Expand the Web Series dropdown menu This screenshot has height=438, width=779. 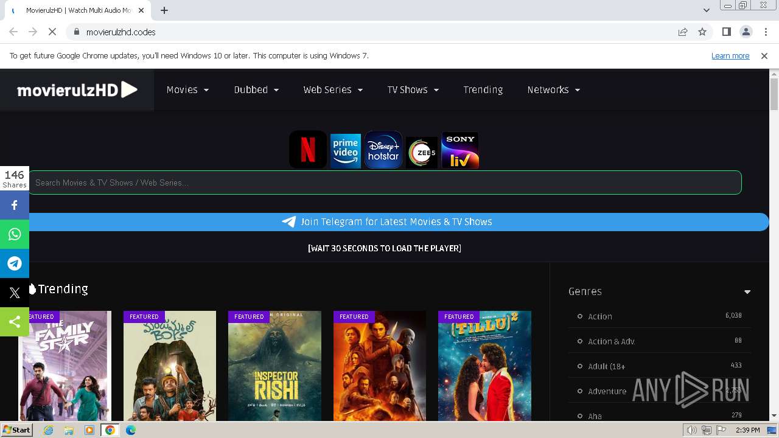[x=333, y=89]
